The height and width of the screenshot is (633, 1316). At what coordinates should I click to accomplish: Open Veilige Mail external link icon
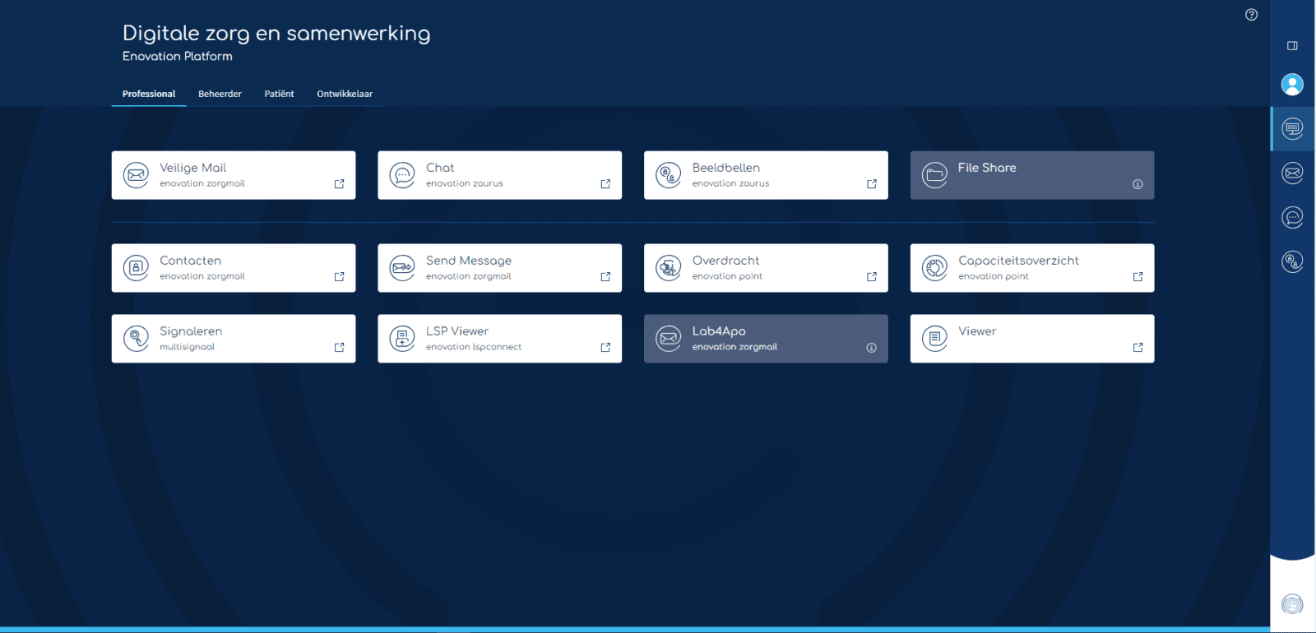coord(339,184)
